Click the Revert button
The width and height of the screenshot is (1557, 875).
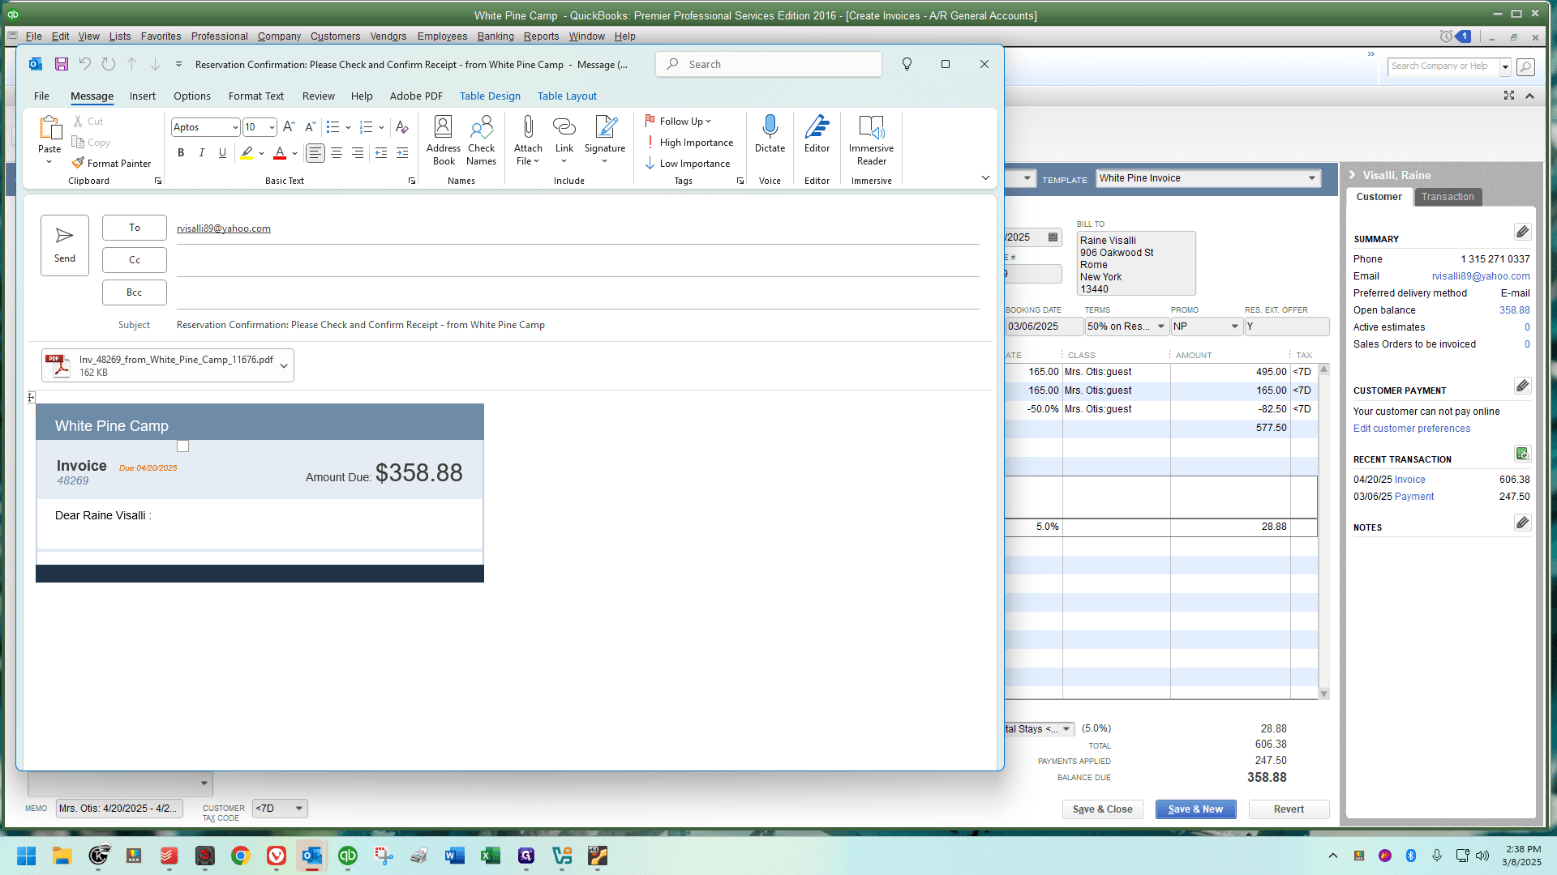(x=1289, y=809)
